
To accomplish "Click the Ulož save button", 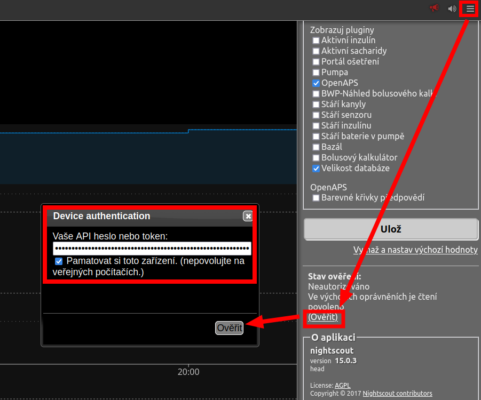I will coord(391,229).
